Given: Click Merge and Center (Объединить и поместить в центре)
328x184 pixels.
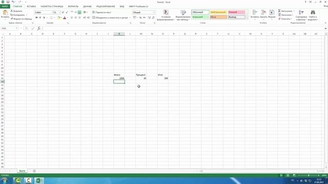Looking at the screenshot, I should pyautogui.click(x=110, y=18).
